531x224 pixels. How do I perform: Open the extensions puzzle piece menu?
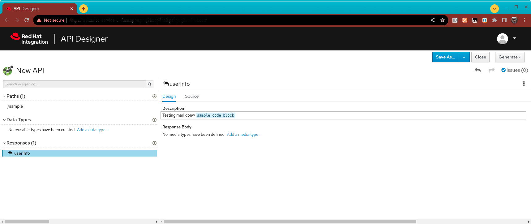[495, 20]
